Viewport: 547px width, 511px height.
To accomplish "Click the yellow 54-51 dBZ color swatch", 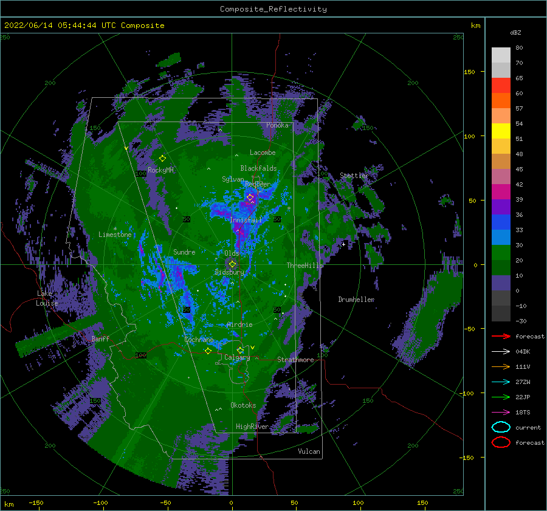I will click(501, 131).
